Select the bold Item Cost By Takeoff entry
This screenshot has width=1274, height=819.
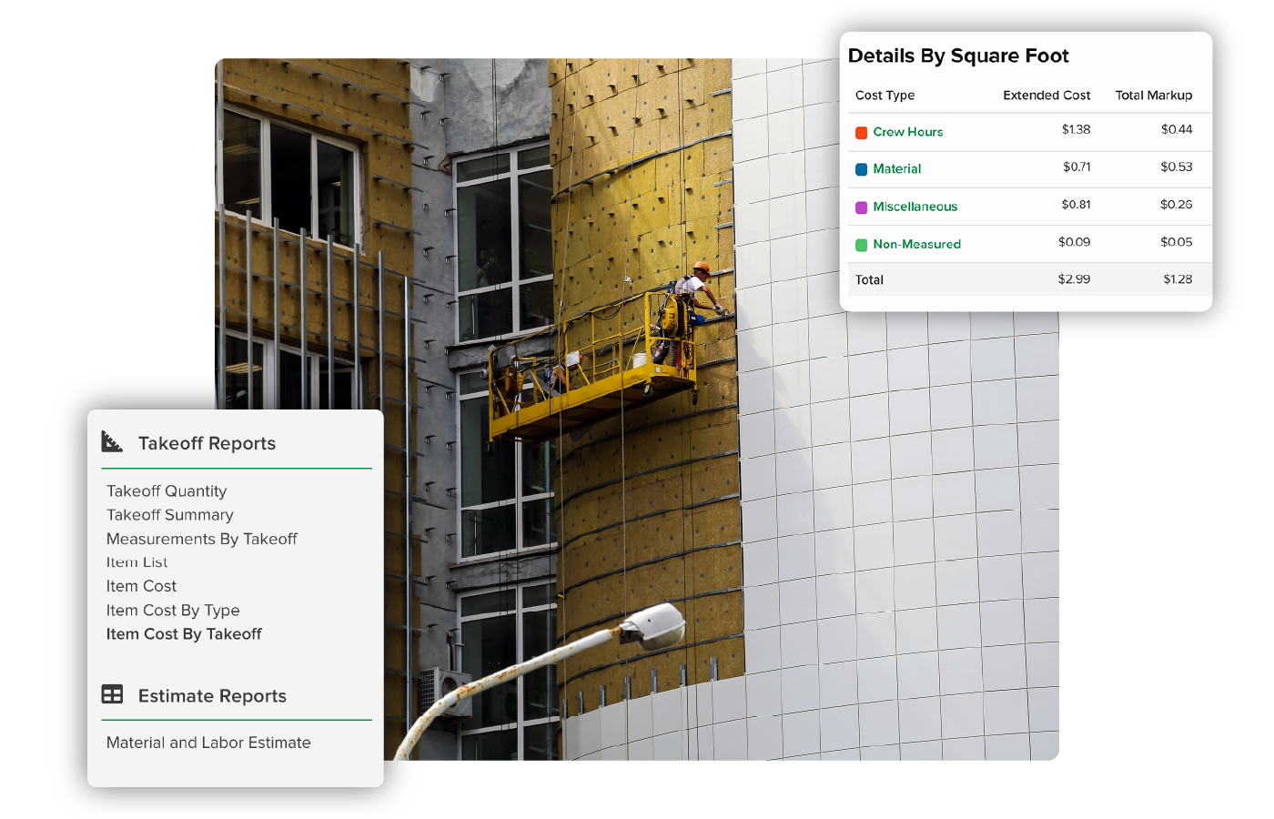(x=184, y=634)
